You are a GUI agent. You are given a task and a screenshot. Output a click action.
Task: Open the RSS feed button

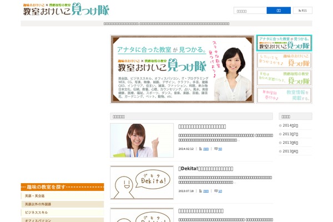pos(302,11)
